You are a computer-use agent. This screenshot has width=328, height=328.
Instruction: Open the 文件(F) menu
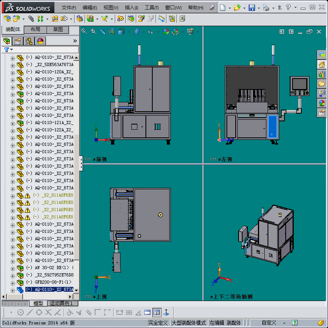(x=69, y=8)
